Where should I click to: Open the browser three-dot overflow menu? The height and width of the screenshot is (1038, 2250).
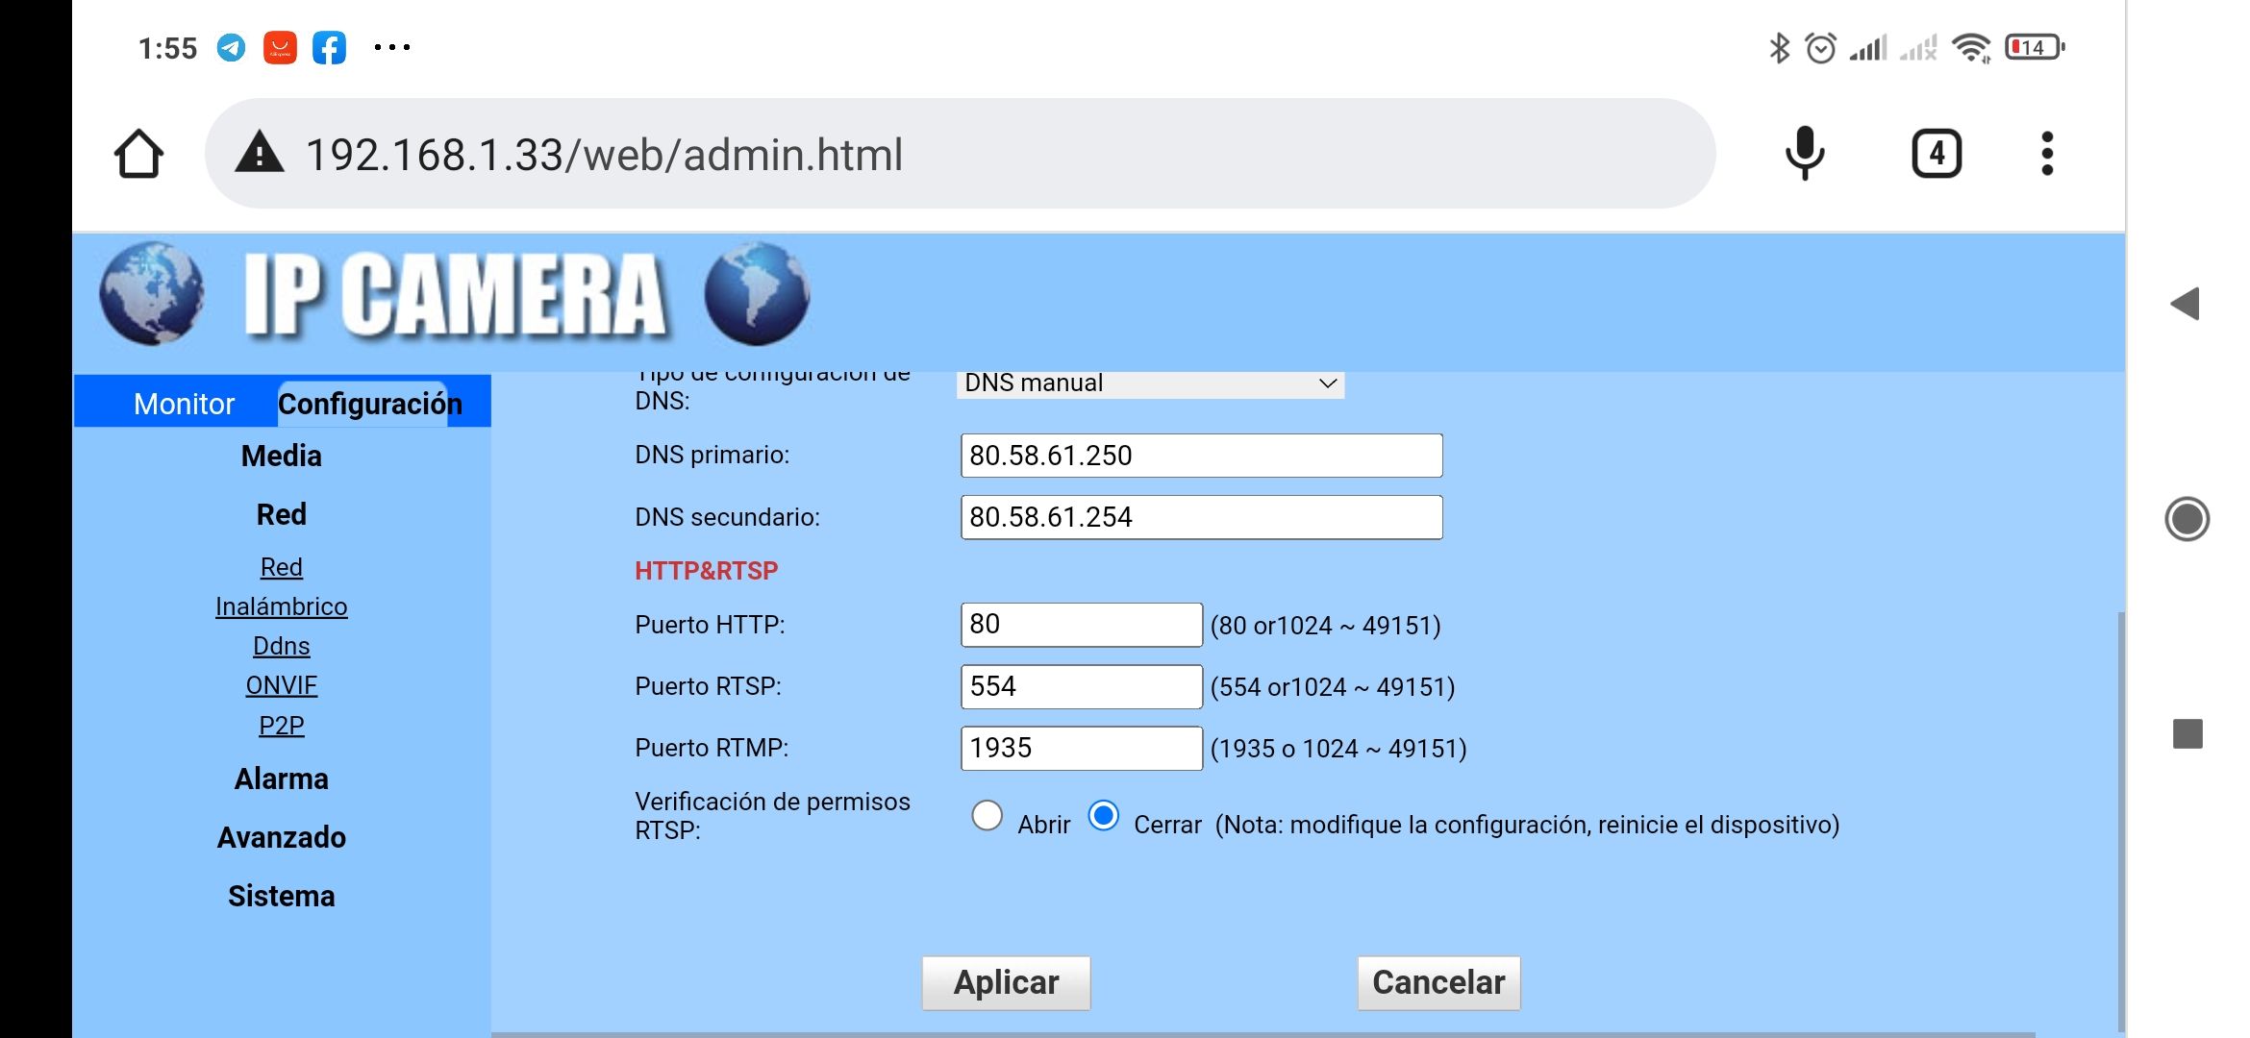coord(2046,153)
